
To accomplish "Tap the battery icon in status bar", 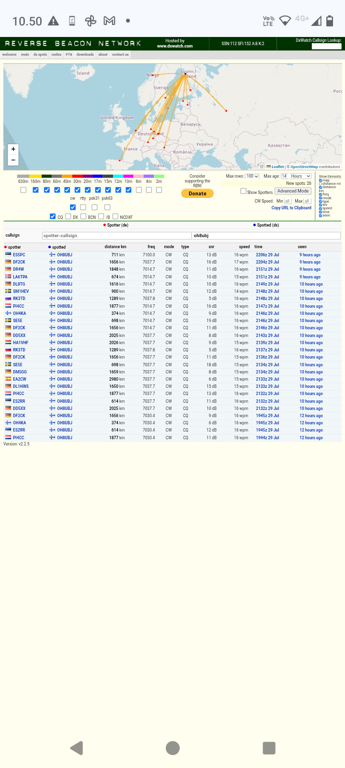I will (x=330, y=21).
